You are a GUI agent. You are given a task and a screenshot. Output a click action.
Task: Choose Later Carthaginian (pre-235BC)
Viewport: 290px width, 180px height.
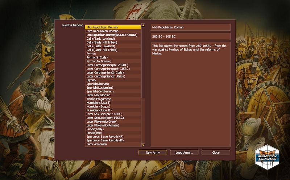pyautogui.click(x=112, y=65)
